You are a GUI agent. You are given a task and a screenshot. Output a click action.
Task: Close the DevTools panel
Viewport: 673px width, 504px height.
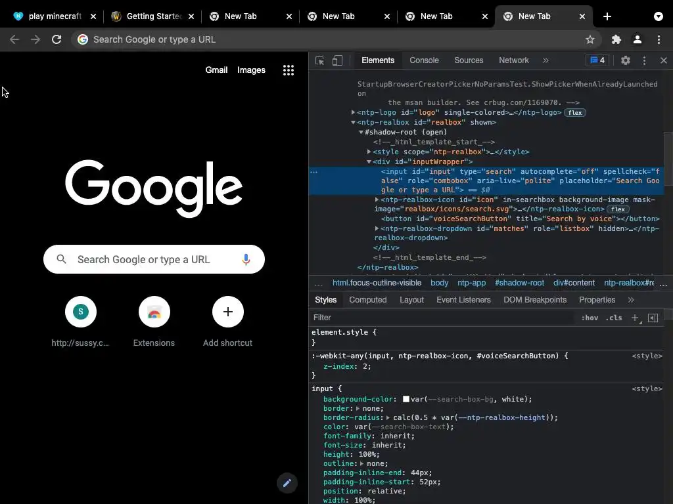click(x=664, y=60)
